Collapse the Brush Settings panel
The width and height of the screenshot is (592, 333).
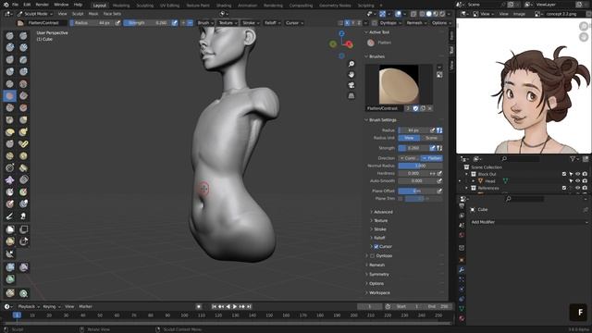(382, 120)
